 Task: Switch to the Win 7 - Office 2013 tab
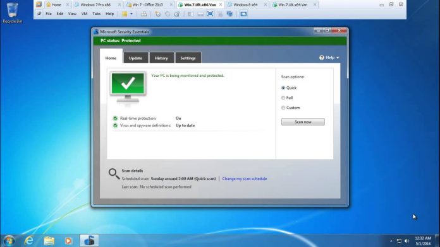[150, 5]
